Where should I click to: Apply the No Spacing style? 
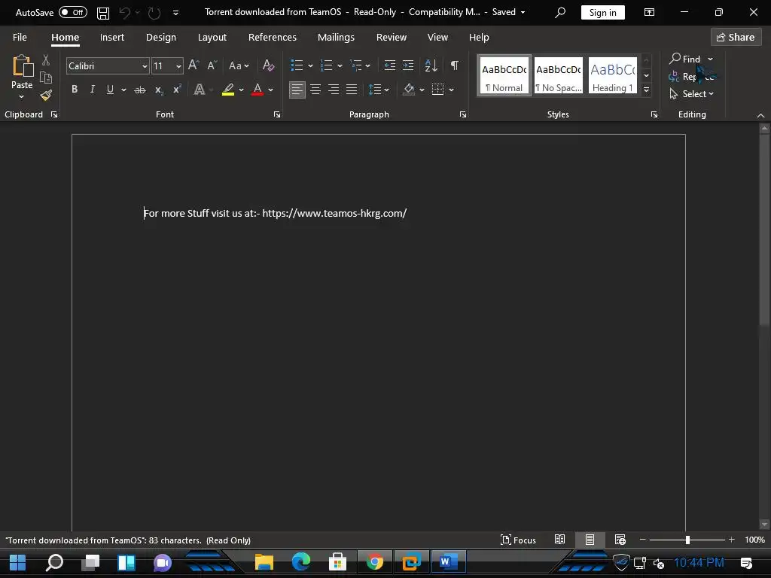pyautogui.click(x=559, y=75)
